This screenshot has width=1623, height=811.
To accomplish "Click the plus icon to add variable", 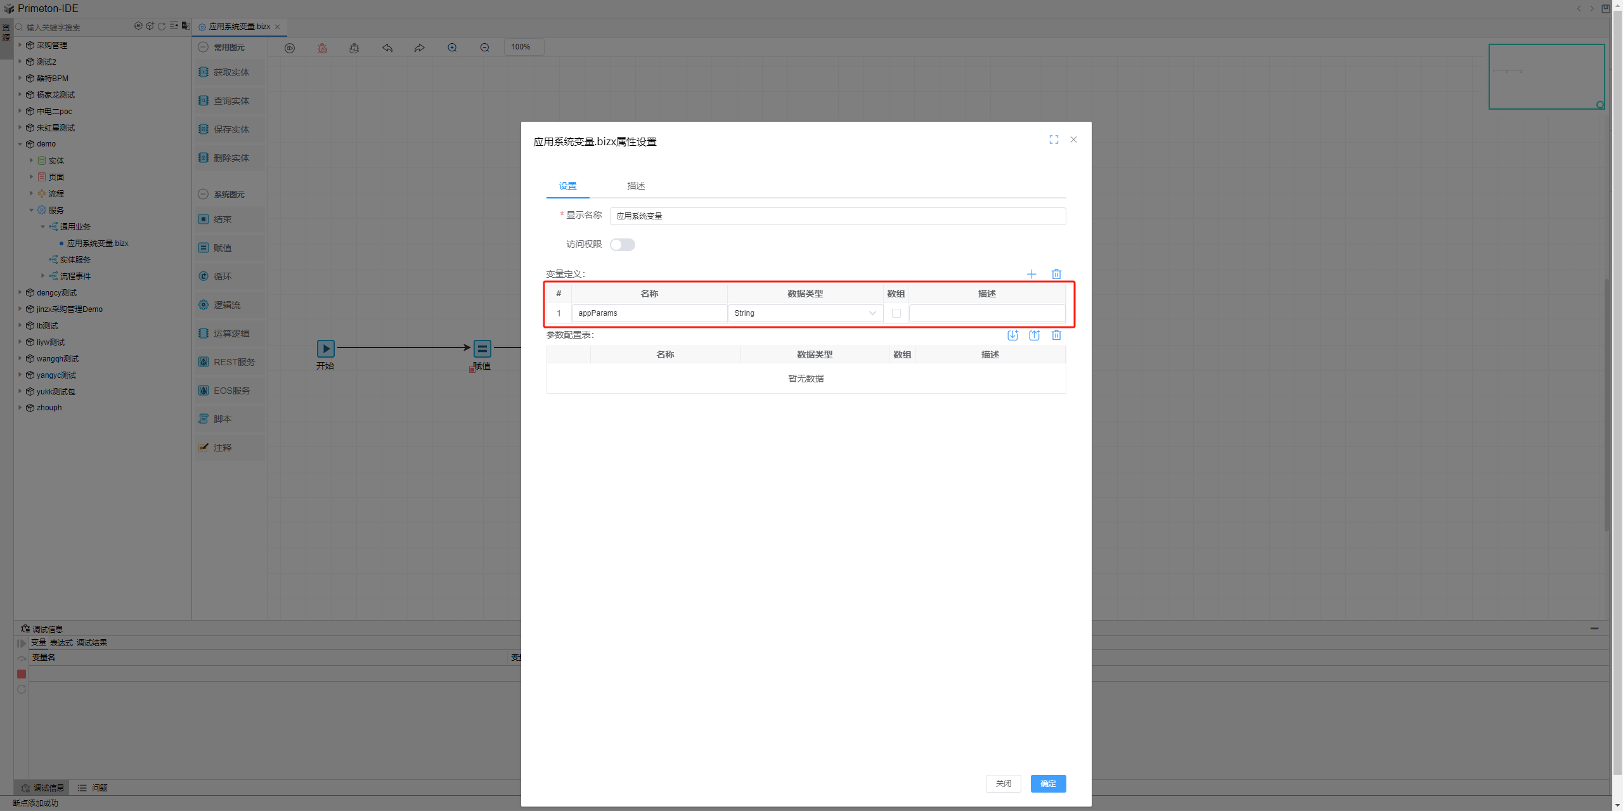I will click(x=1031, y=274).
